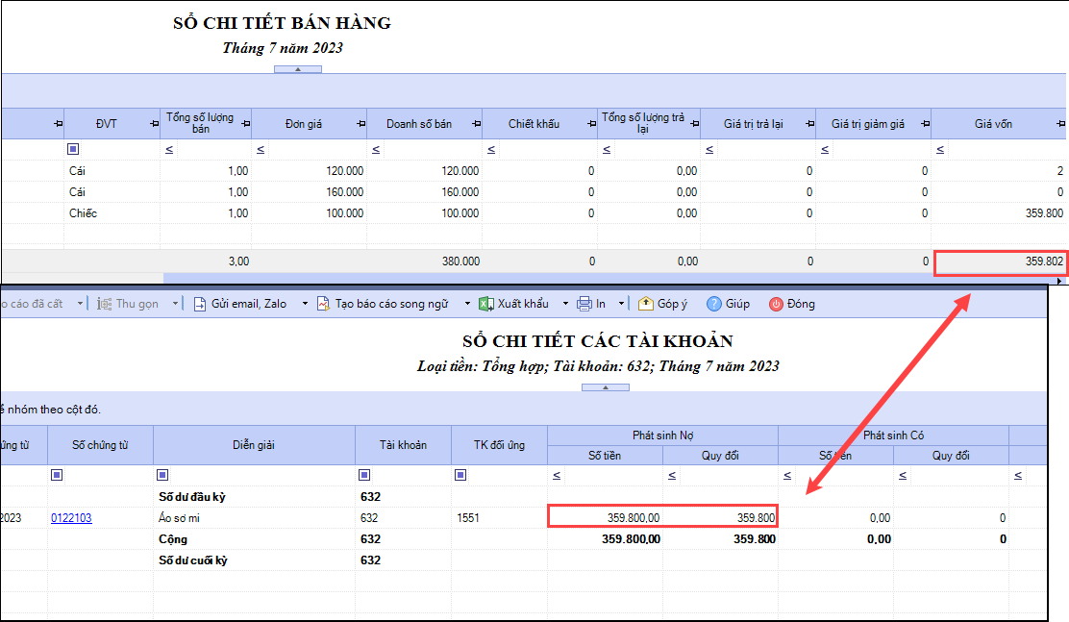Open voucher link 0122103
The height and width of the screenshot is (622, 1069).
(x=71, y=518)
